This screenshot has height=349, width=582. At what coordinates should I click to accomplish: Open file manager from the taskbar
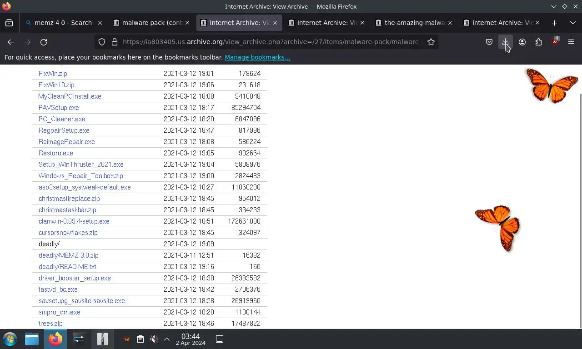point(32,339)
